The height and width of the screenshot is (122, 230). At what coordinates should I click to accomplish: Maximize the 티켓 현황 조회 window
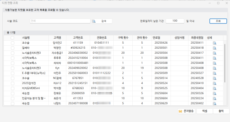(x=218, y=3)
